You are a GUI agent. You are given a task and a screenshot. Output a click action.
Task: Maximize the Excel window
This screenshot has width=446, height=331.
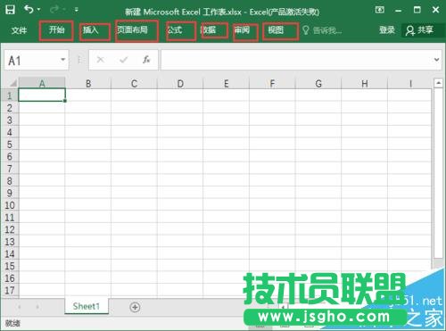coord(417,10)
